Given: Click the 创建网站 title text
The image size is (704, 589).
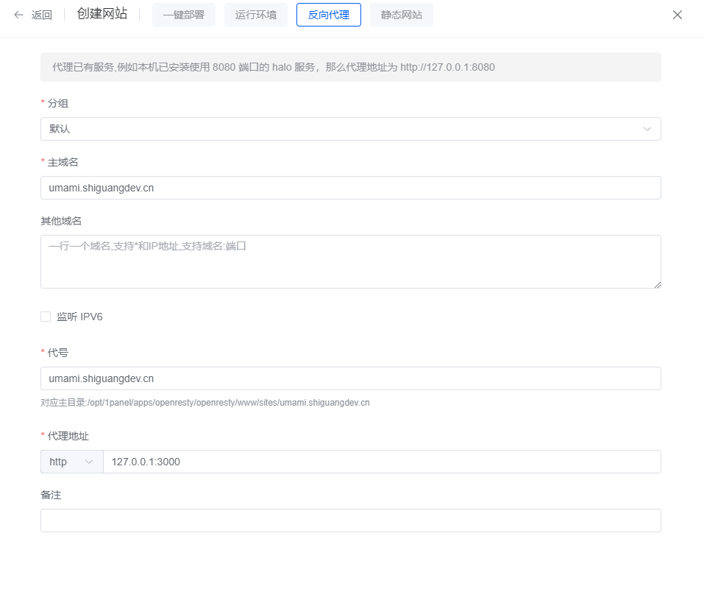Looking at the screenshot, I should [102, 14].
